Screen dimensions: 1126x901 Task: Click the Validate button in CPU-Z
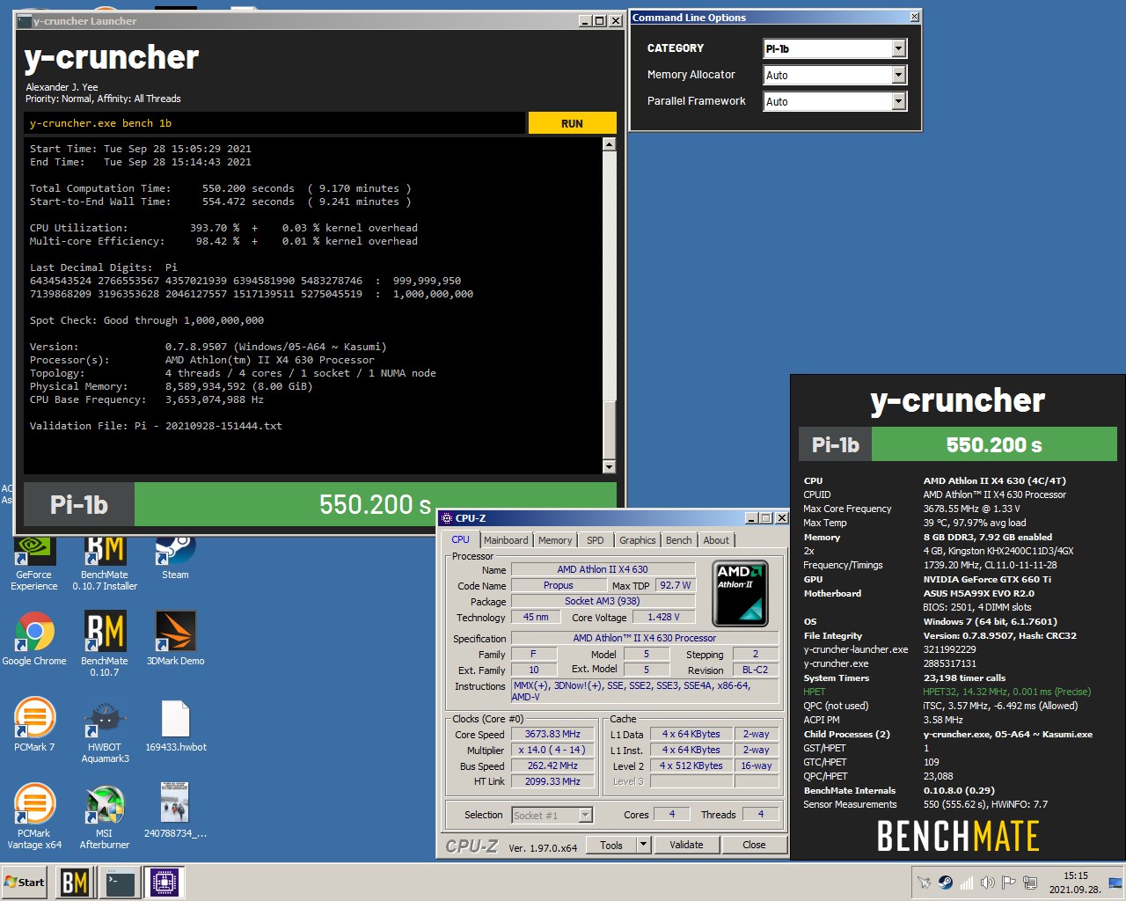click(686, 845)
